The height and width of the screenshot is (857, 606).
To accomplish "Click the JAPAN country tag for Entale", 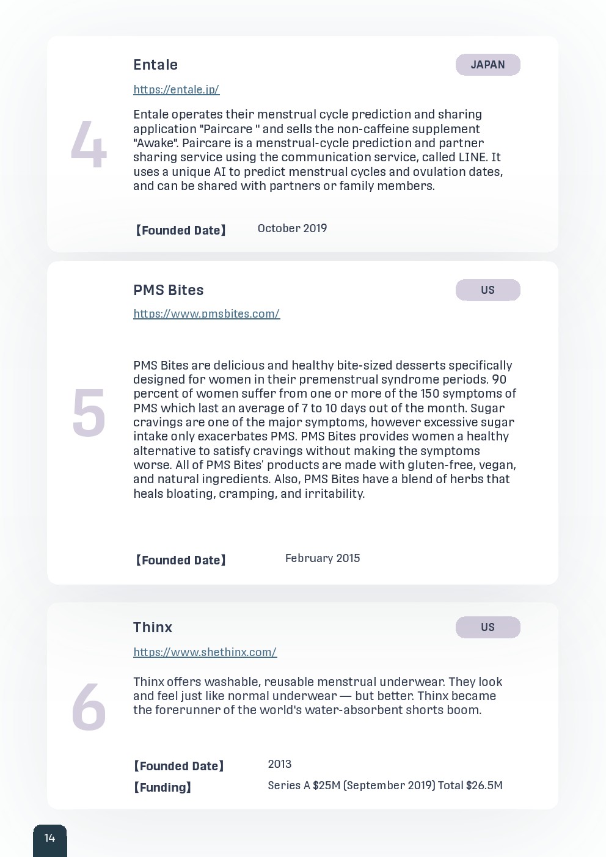I will tap(487, 65).
